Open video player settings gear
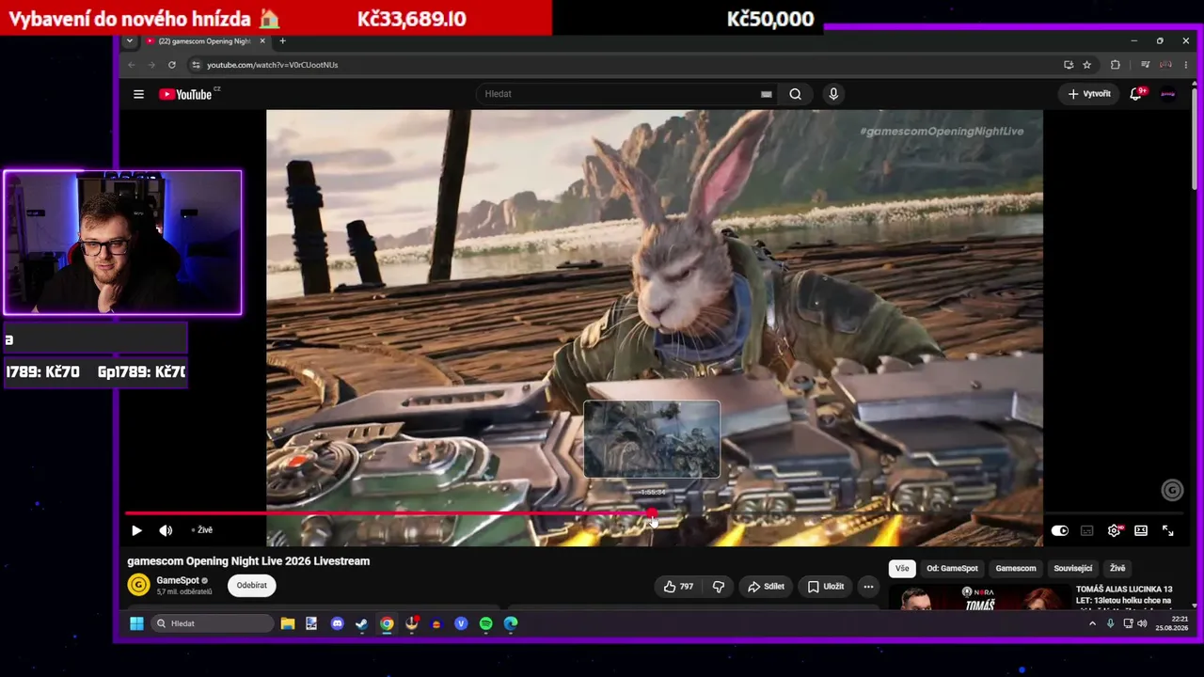Image resolution: width=1204 pixels, height=677 pixels. [x=1114, y=530]
